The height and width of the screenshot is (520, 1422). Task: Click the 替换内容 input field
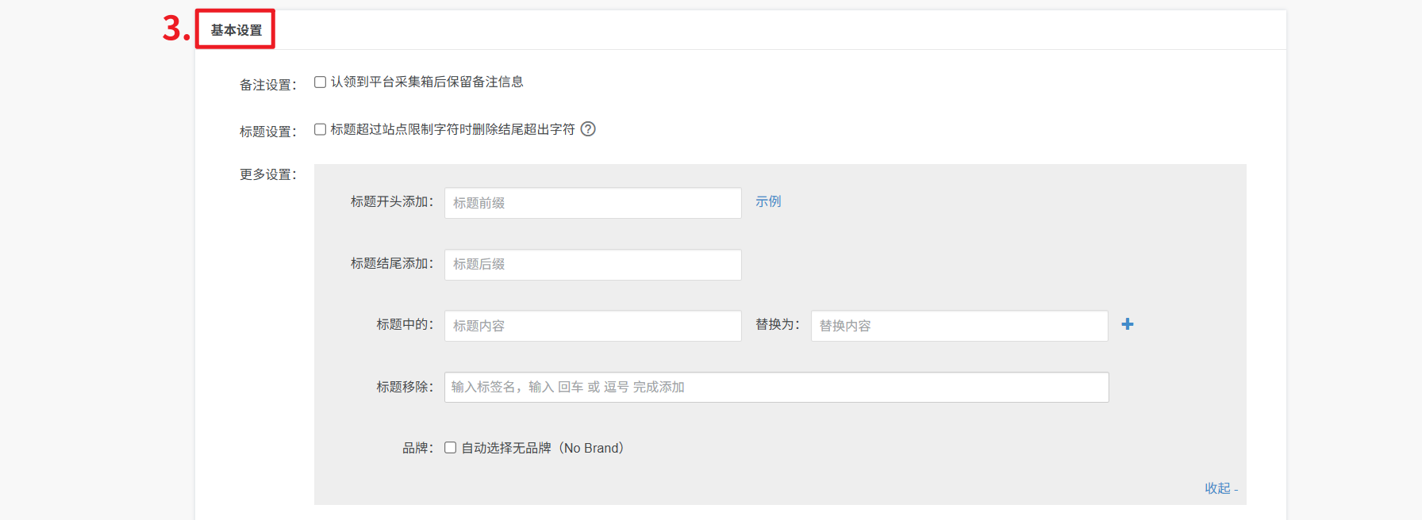959,326
